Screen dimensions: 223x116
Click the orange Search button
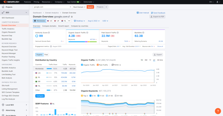pyautogui.click(x=90, y=7)
